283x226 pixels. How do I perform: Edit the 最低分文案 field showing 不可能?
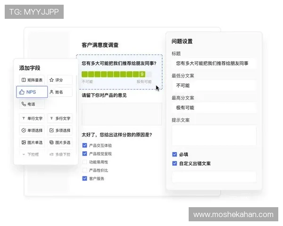coord(214,85)
